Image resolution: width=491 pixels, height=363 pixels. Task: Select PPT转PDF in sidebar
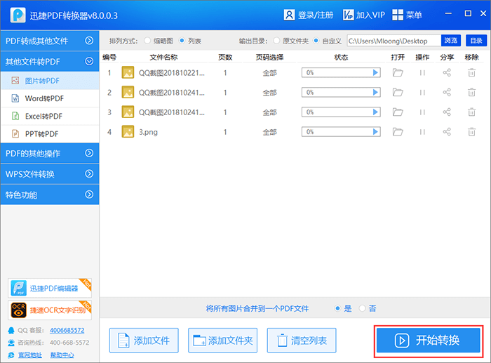point(50,134)
